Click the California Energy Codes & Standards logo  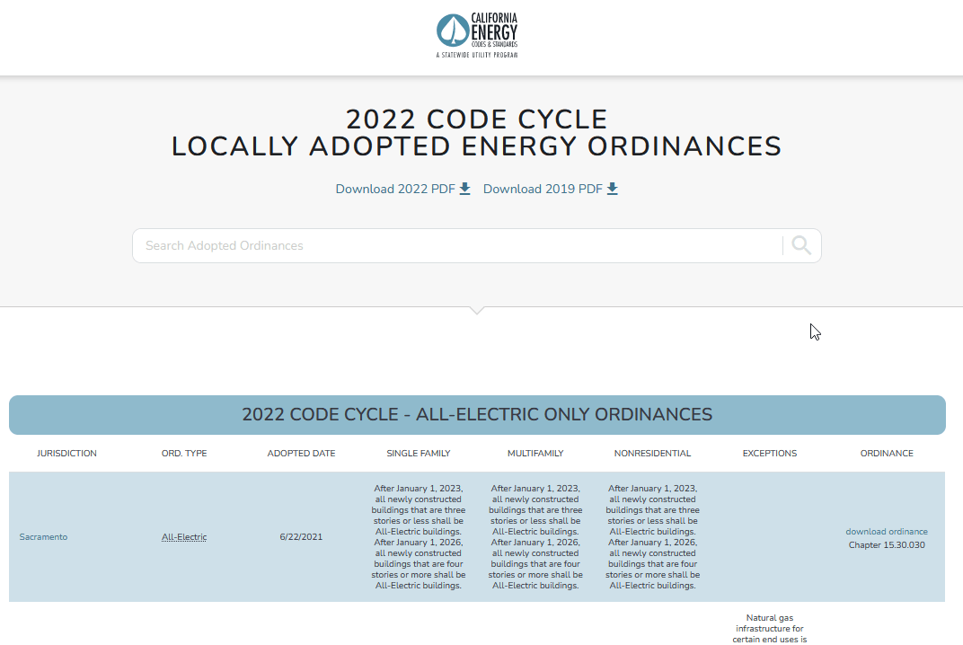point(476,34)
